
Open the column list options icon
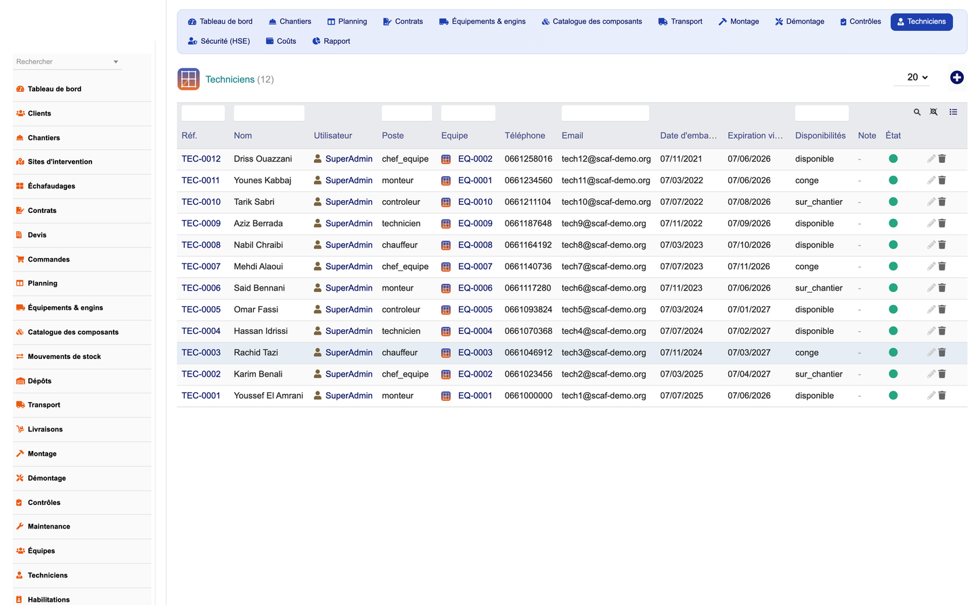[x=953, y=112]
